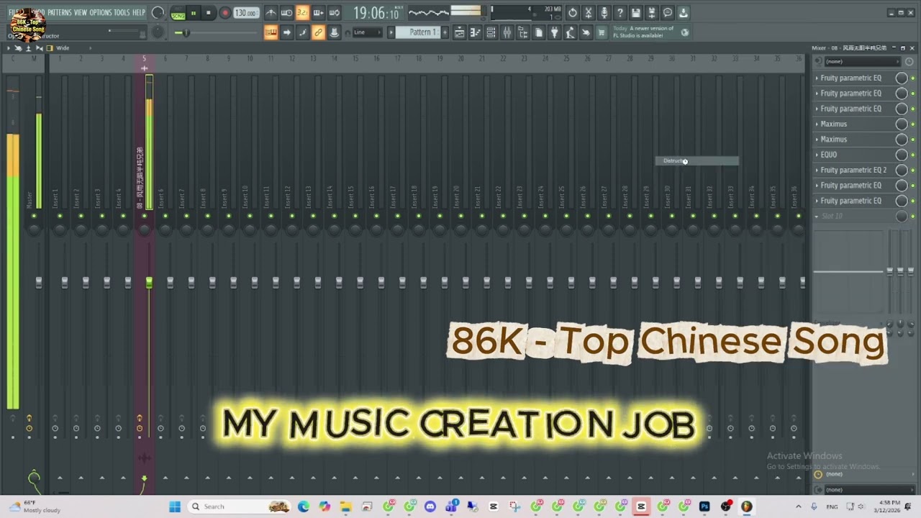Open Windows Start menu

[x=175, y=506]
